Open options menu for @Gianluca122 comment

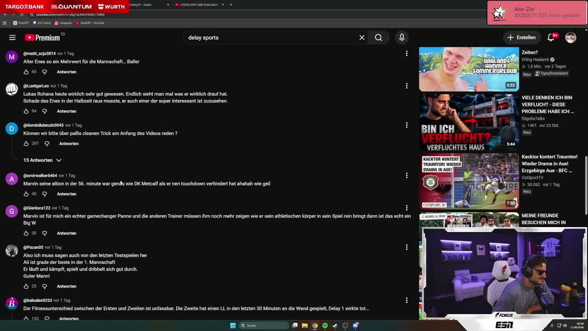tap(407, 208)
